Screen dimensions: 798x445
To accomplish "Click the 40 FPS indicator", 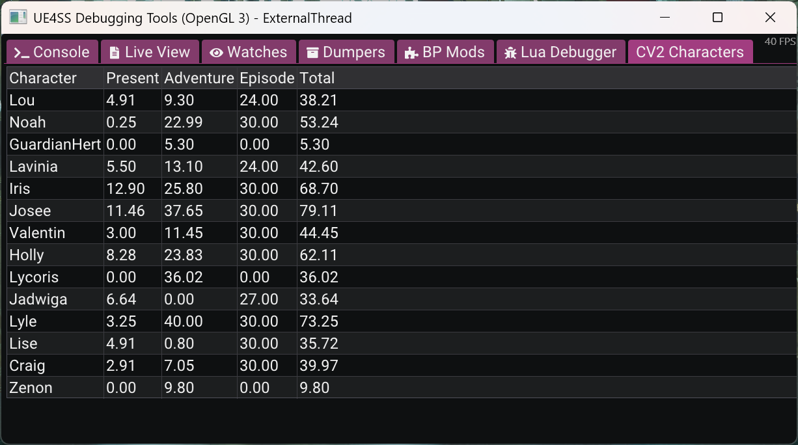I will pyautogui.click(x=780, y=42).
